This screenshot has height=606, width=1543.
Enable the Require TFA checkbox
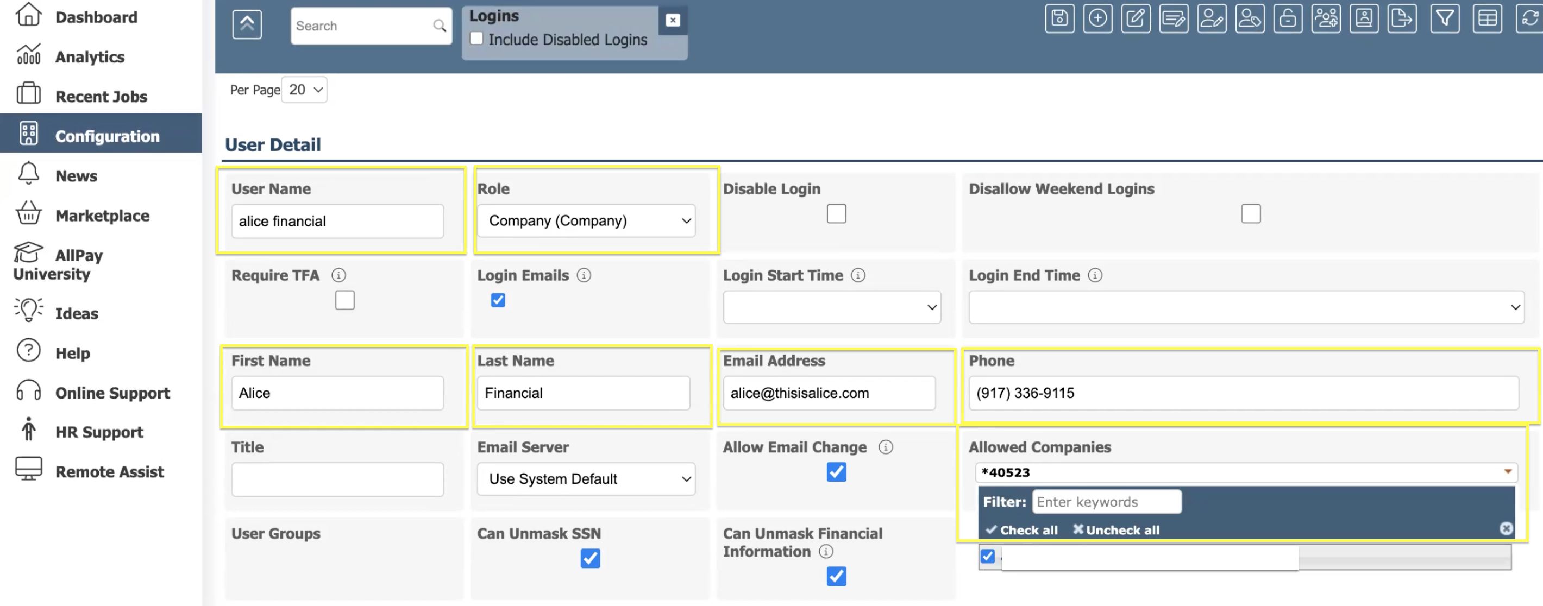click(x=344, y=300)
